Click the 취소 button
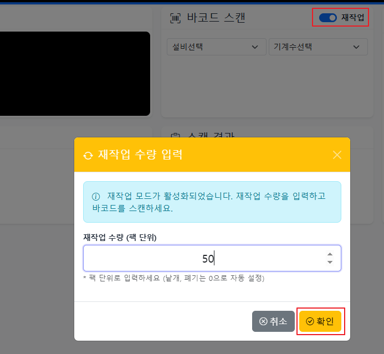Viewport: 384px width, 354px height. click(273, 321)
